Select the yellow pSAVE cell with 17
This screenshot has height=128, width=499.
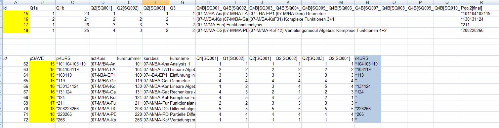(x=42, y=103)
